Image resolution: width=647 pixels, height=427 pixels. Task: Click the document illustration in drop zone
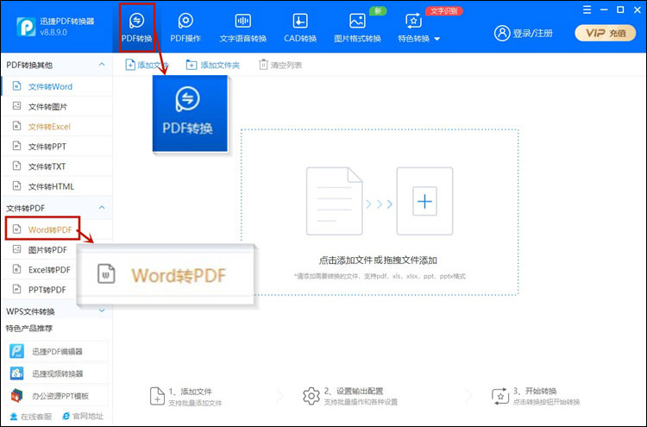pos(334,201)
